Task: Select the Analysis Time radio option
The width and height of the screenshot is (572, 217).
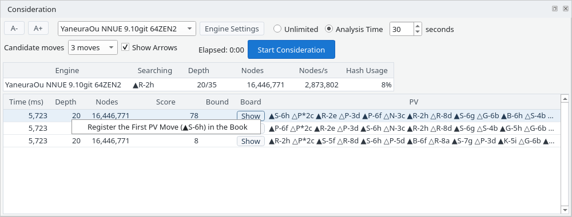Action: coord(354,29)
